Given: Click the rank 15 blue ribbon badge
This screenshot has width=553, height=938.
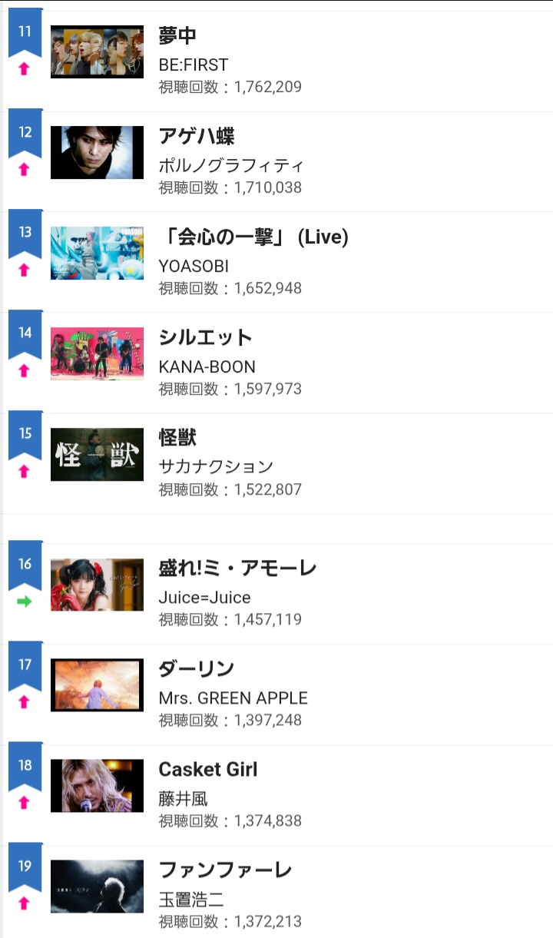Looking at the screenshot, I should pos(25,435).
